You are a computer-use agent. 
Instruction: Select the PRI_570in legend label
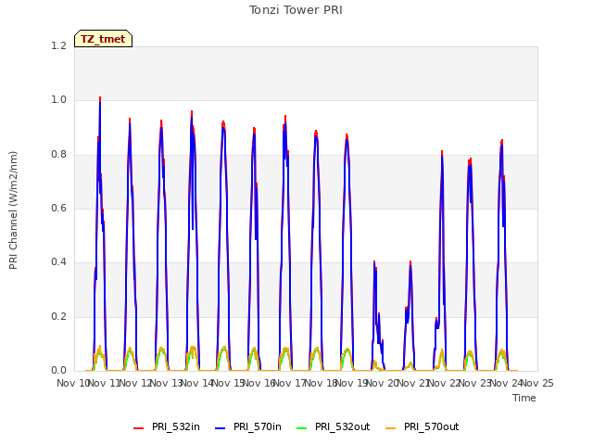pyautogui.click(x=258, y=426)
